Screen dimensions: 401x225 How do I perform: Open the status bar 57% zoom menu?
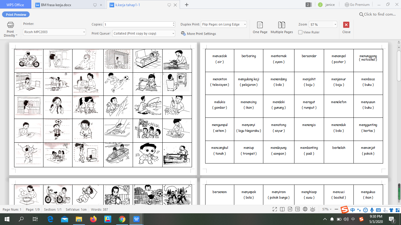click(327, 209)
